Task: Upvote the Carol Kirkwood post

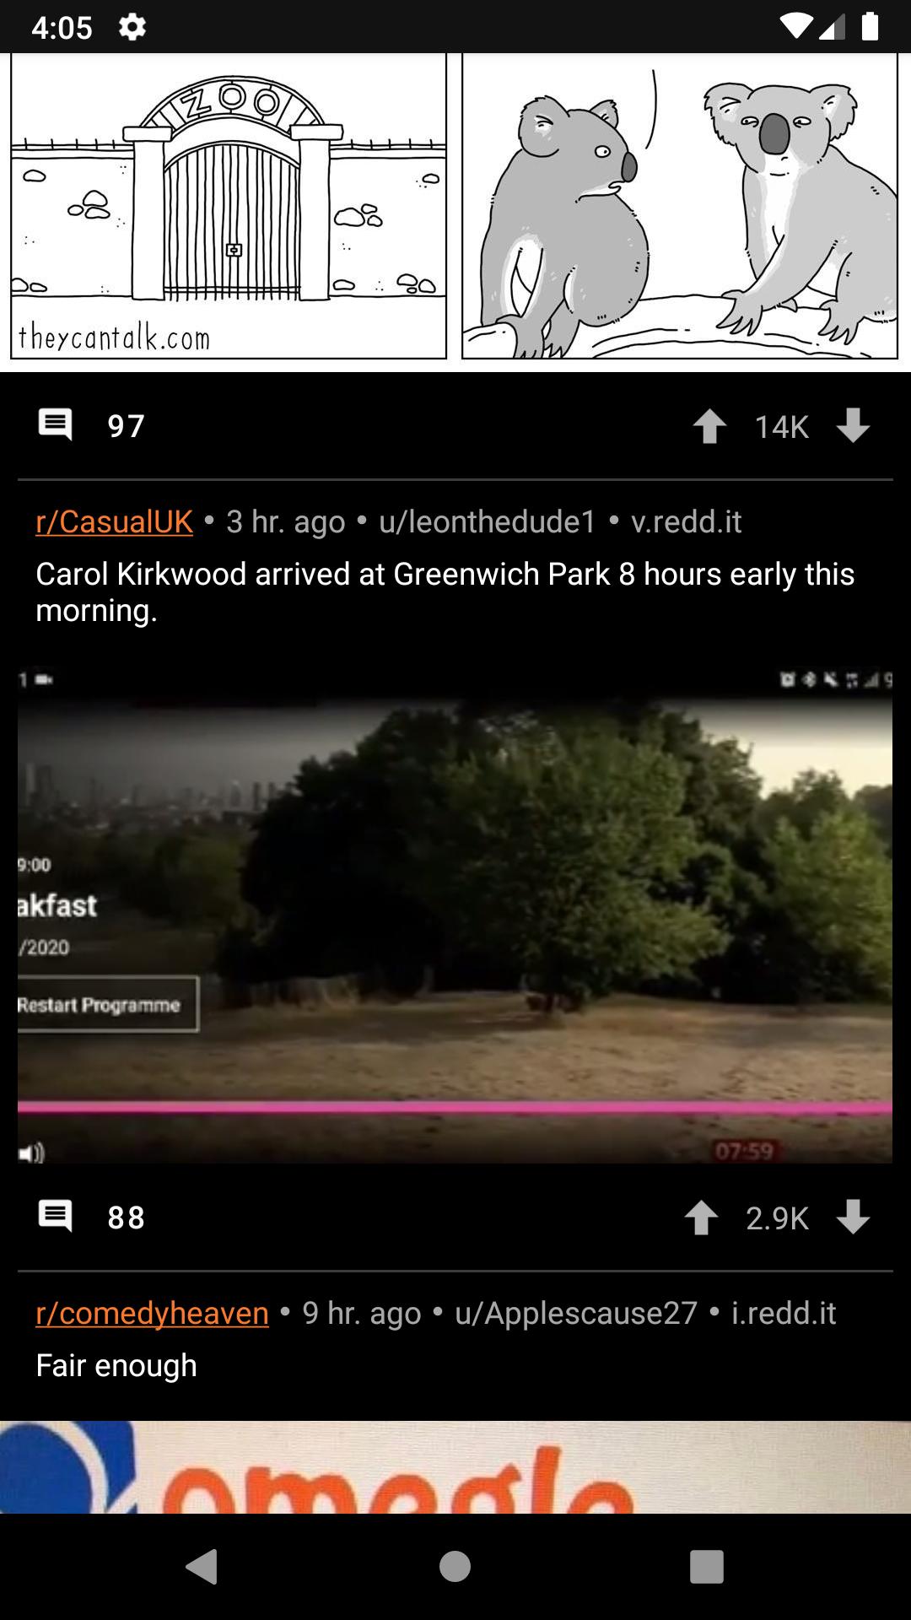Action: pos(701,1218)
